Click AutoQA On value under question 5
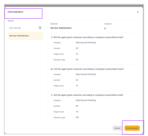The width and height of the screenshot is (148, 136). [77, 106]
